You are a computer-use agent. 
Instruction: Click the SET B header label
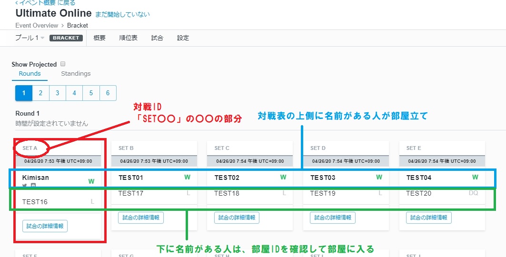[x=126, y=148]
